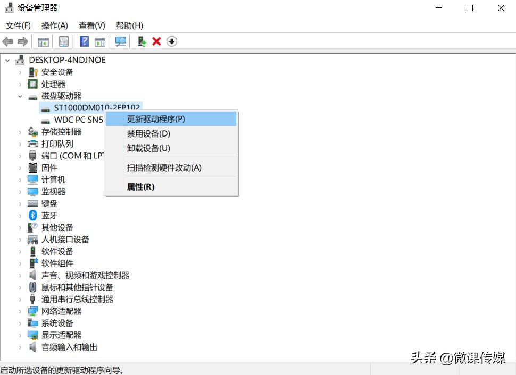516x375 pixels.
Task: Click the Update driver toolbar icon
Action: [141, 41]
